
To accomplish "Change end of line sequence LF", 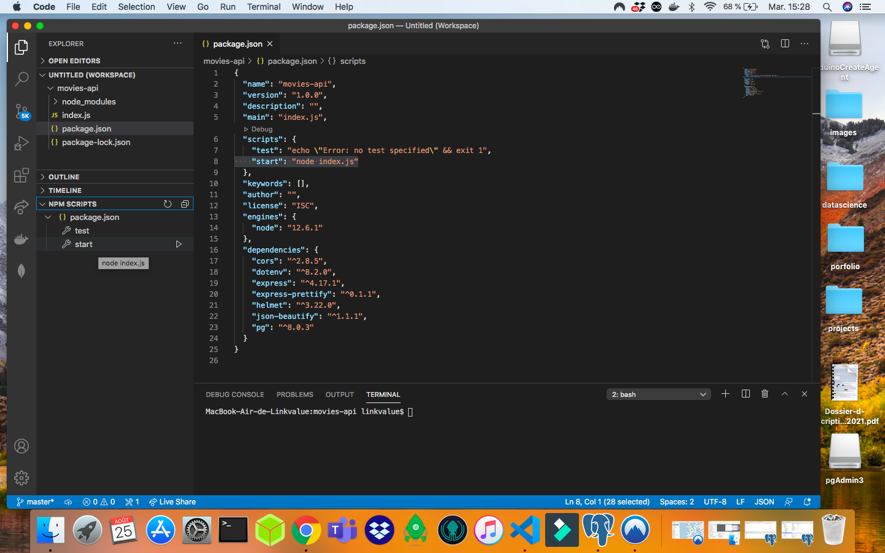I will pyautogui.click(x=741, y=502).
